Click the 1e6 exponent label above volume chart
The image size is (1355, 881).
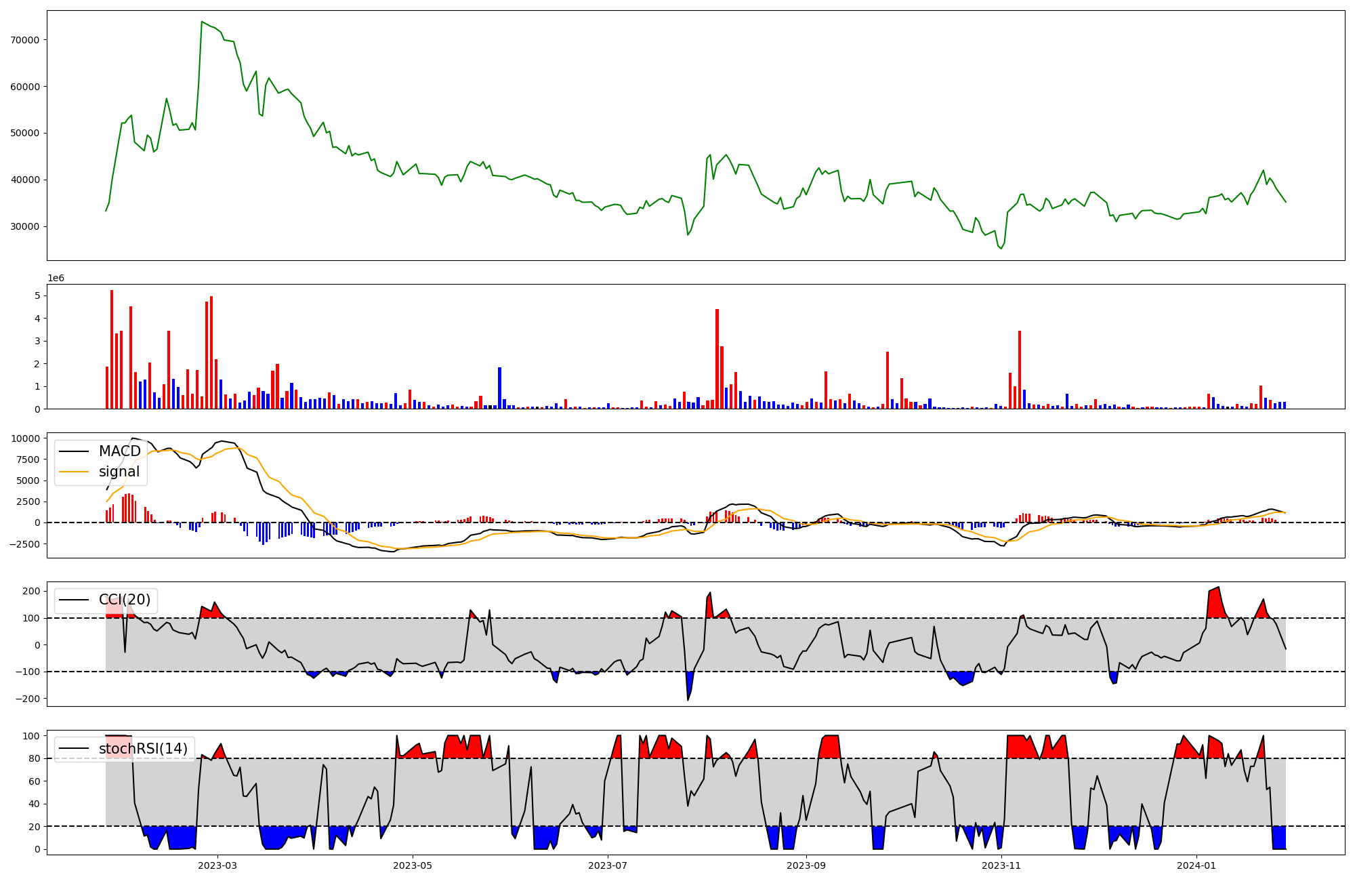click(56, 279)
